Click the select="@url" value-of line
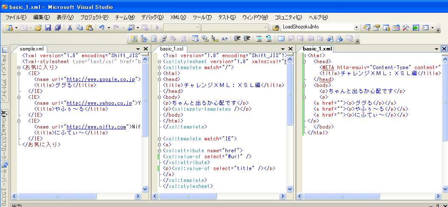Image resolution: width=448 pixels, height=207 pixels. [207, 157]
